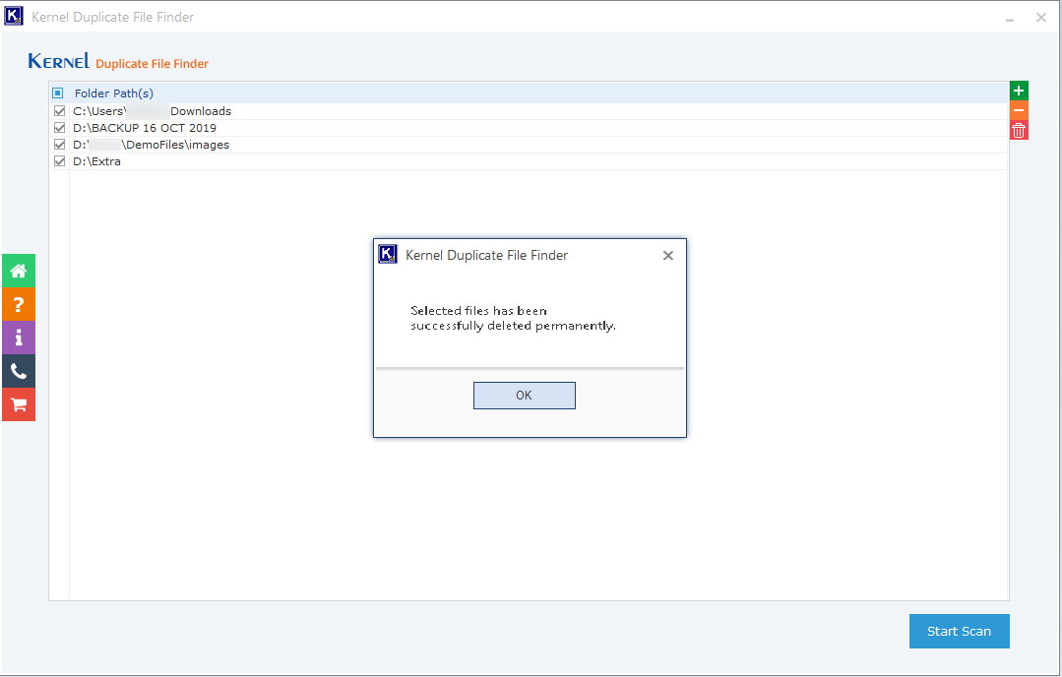The image size is (1062, 677).
Task: Uncheck the D:\BACKUP 16 OCT 2019 checkbox
Action: click(60, 128)
